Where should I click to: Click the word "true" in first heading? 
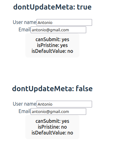(84, 7)
